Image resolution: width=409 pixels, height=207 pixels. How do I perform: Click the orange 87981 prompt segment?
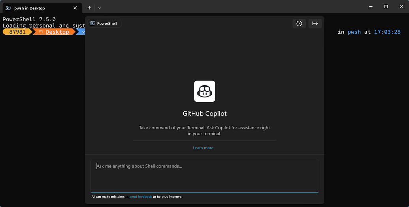click(17, 32)
